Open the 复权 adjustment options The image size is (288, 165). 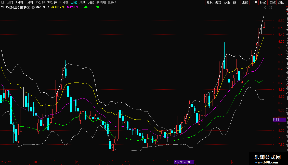point(210,2)
